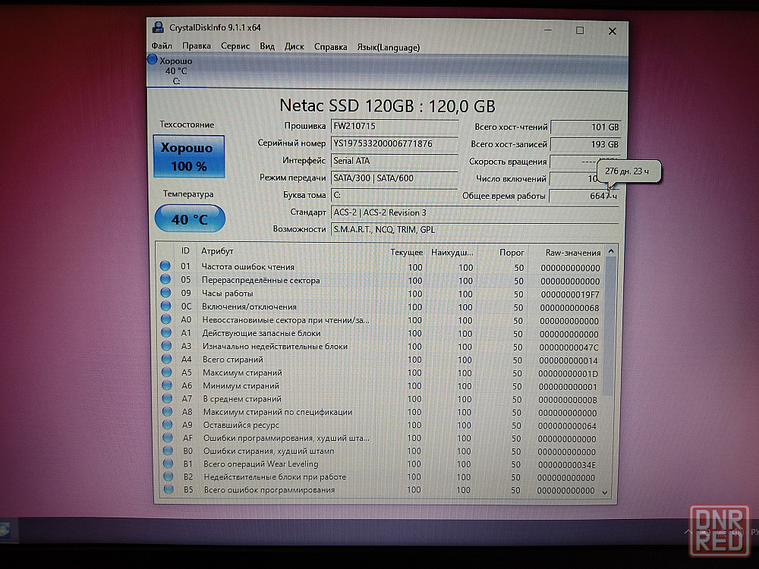Click the transfer mode field SATA/300 | SATA/600
Viewport: 759px width, 569px height.
395,178
